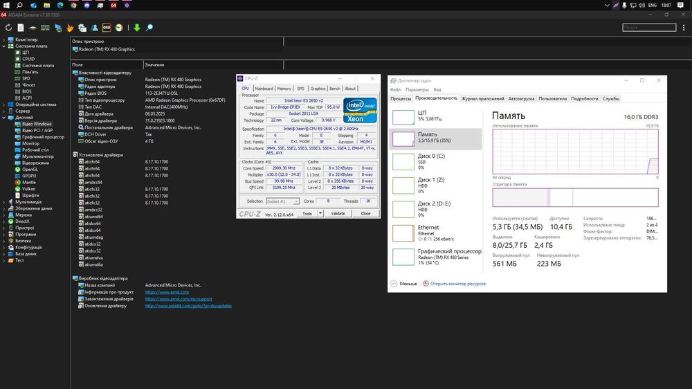Click the Validate button in CPU-Z

pos(338,213)
